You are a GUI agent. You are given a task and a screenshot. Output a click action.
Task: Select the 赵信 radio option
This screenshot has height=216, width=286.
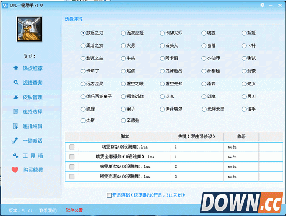click(x=123, y=71)
